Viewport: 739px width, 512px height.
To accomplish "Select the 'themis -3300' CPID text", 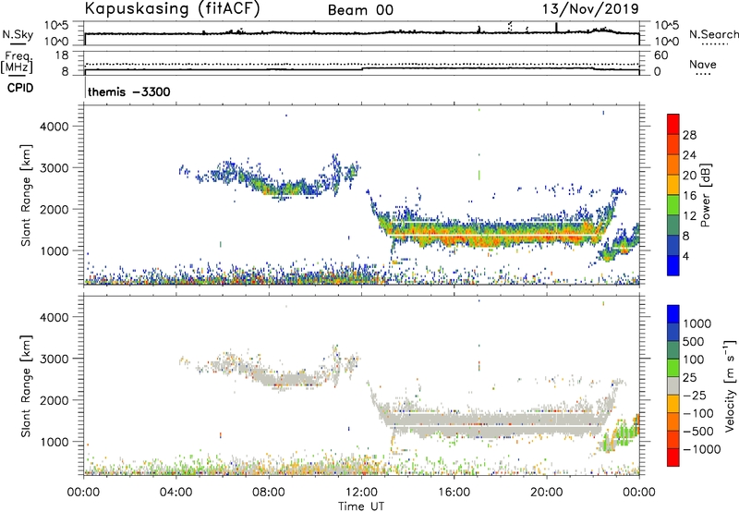I will tap(128, 91).
